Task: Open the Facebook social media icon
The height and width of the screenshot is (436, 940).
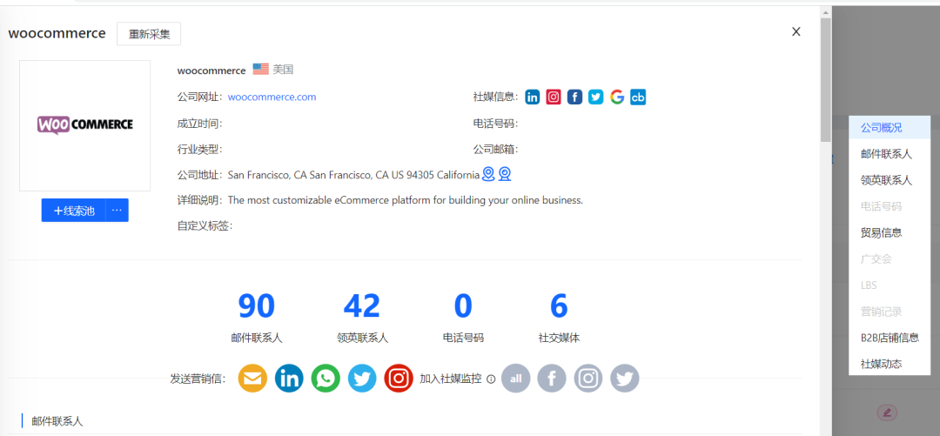Action: [575, 97]
